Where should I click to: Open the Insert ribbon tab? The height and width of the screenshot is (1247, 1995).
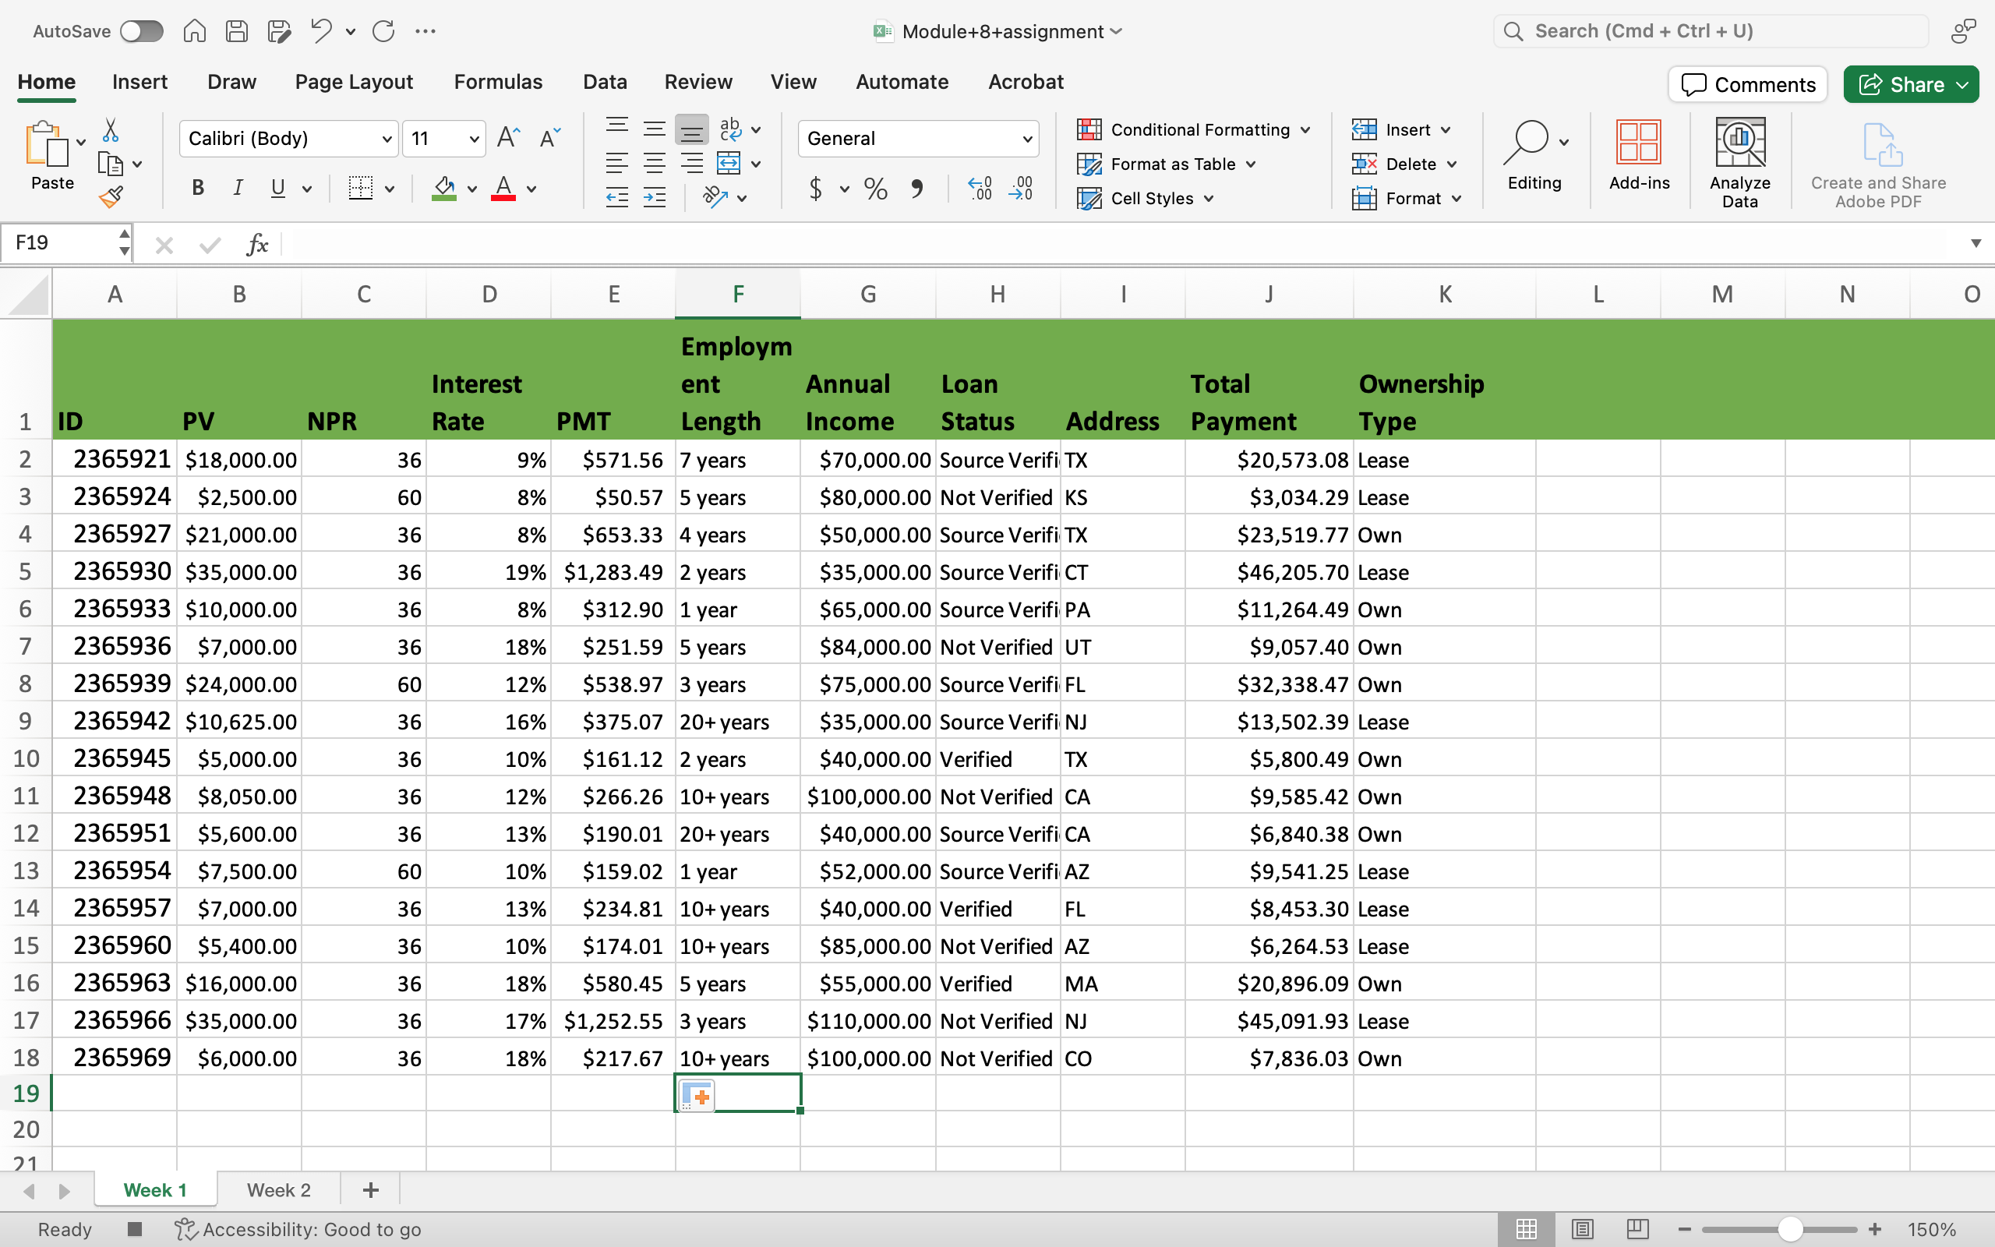tap(139, 82)
